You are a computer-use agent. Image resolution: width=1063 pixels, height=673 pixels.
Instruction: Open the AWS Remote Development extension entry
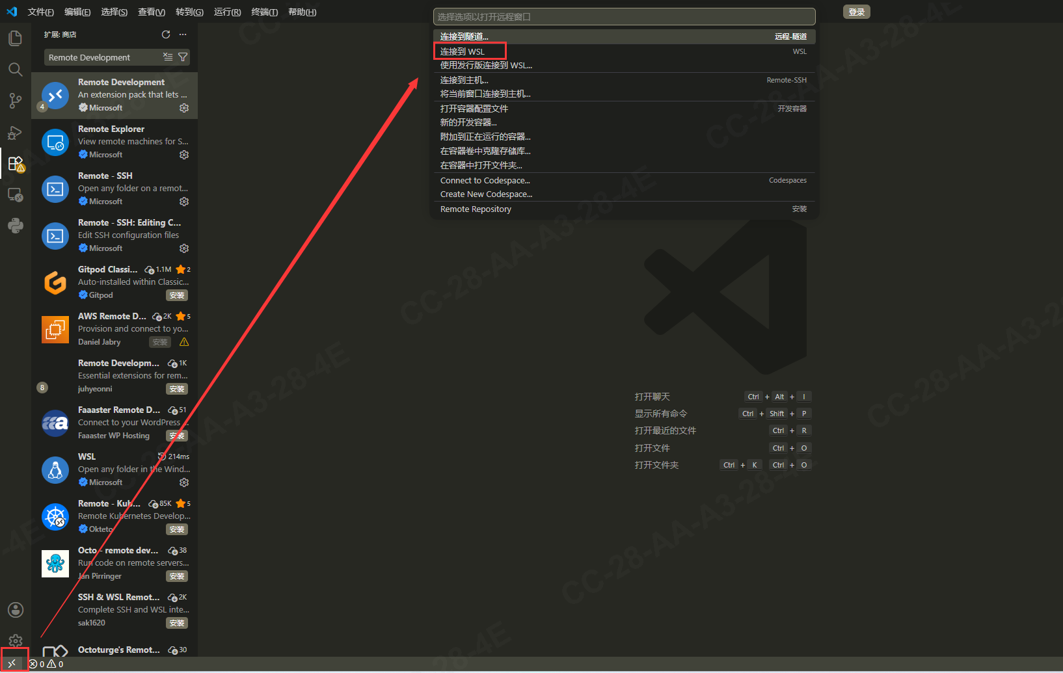(114, 329)
